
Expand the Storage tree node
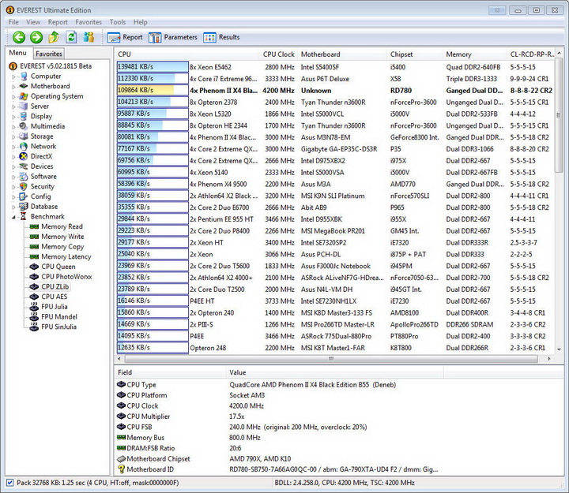pyautogui.click(x=13, y=137)
